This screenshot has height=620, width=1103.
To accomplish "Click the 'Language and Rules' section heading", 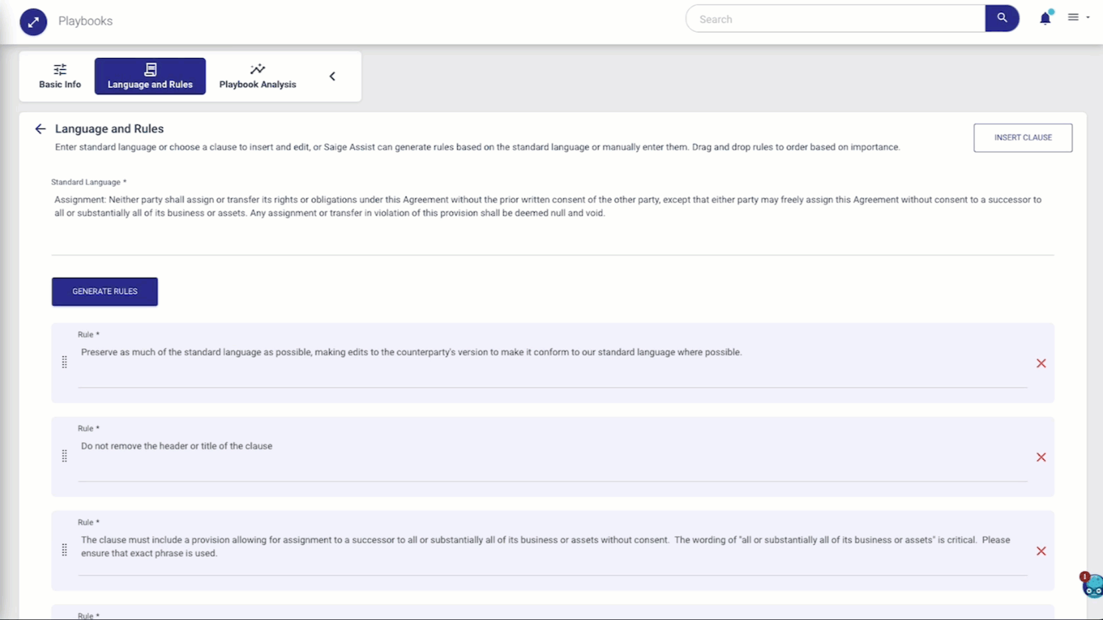I will pos(110,129).
